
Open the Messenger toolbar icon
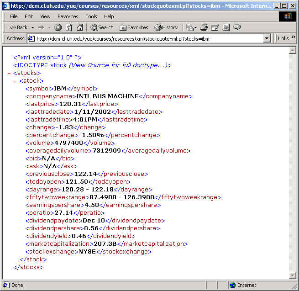tap(237, 27)
